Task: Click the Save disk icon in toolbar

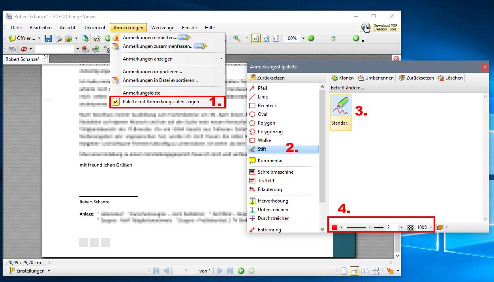Action: [48, 38]
